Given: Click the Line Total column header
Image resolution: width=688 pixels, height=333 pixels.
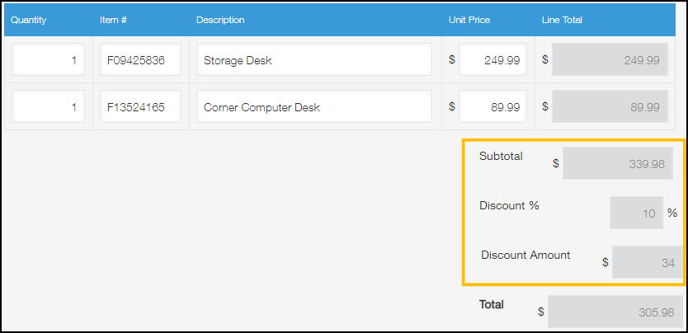Looking at the screenshot, I should [x=563, y=20].
